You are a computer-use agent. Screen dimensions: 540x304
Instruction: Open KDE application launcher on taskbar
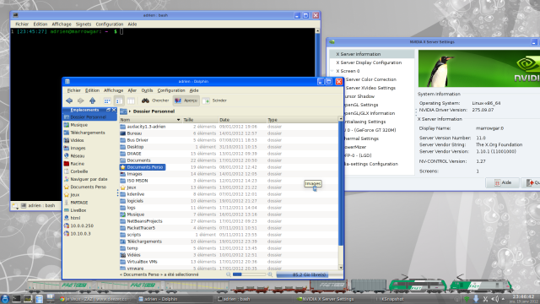(5, 299)
